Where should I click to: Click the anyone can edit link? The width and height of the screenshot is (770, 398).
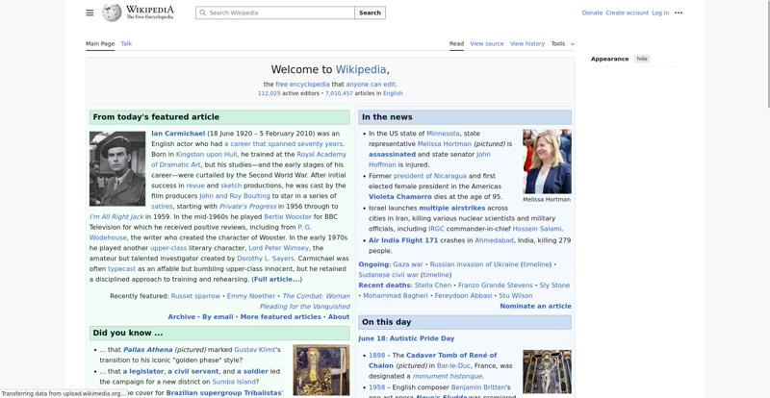pos(371,85)
